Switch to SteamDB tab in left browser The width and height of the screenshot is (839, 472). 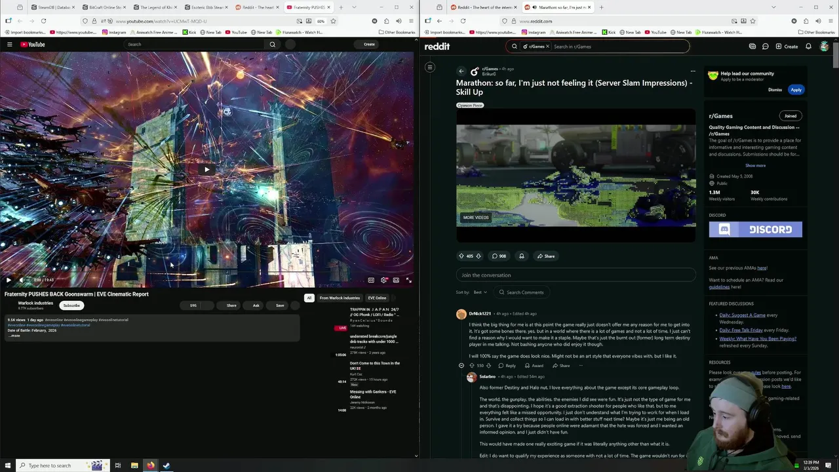(x=52, y=7)
